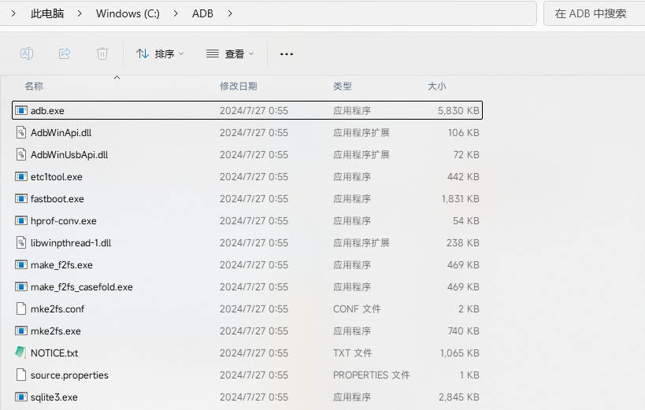Sort by the 大小 column header
The width and height of the screenshot is (645, 410).
436,86
